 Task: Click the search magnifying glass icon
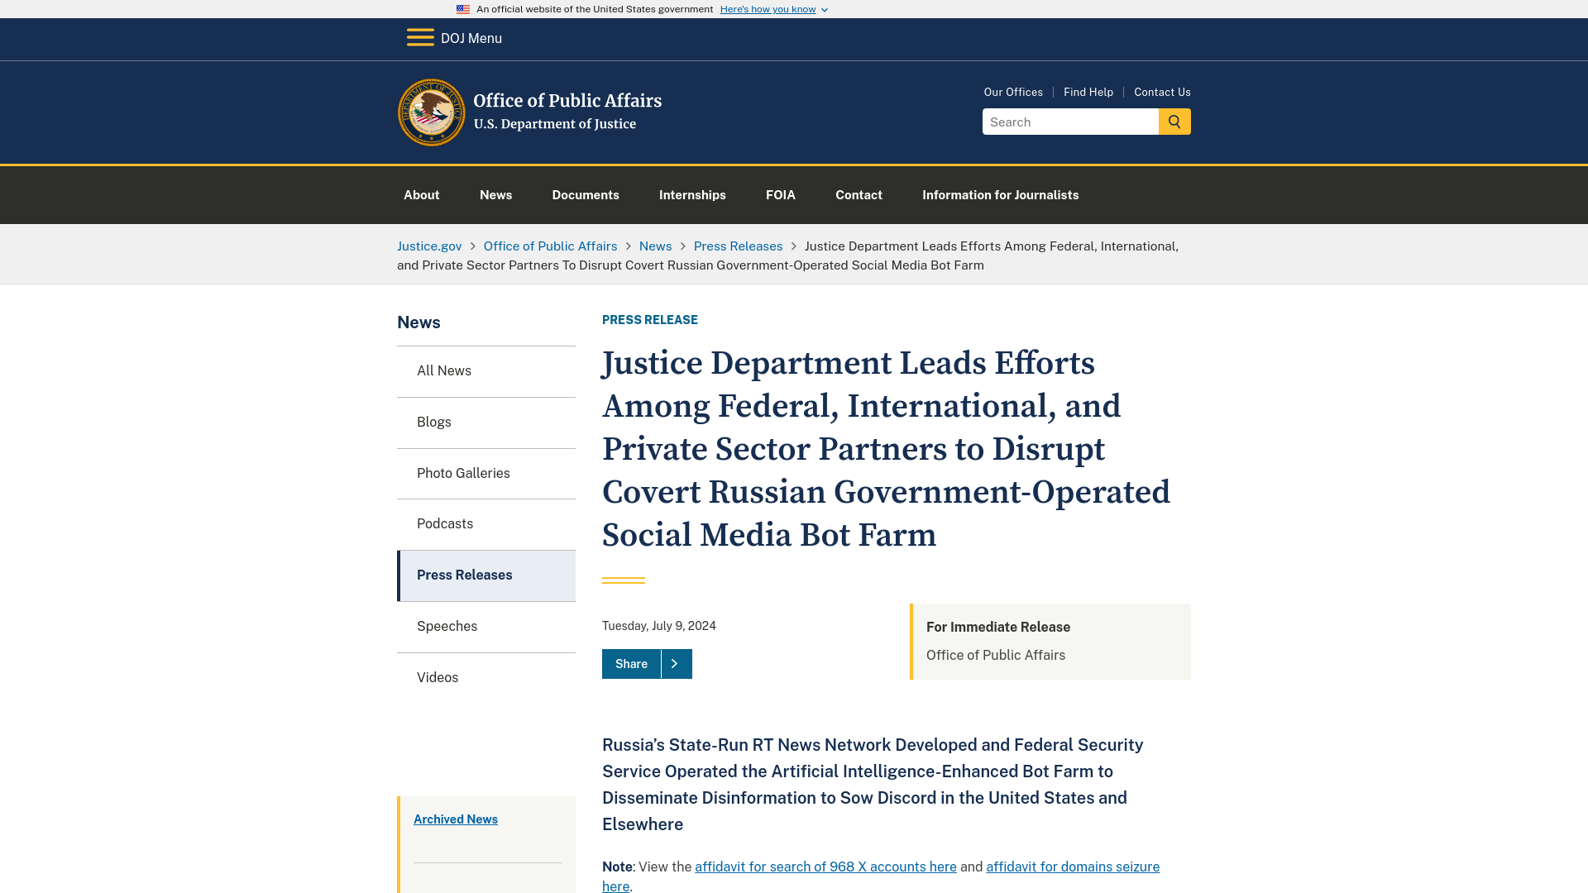(x=1174, y=122)
